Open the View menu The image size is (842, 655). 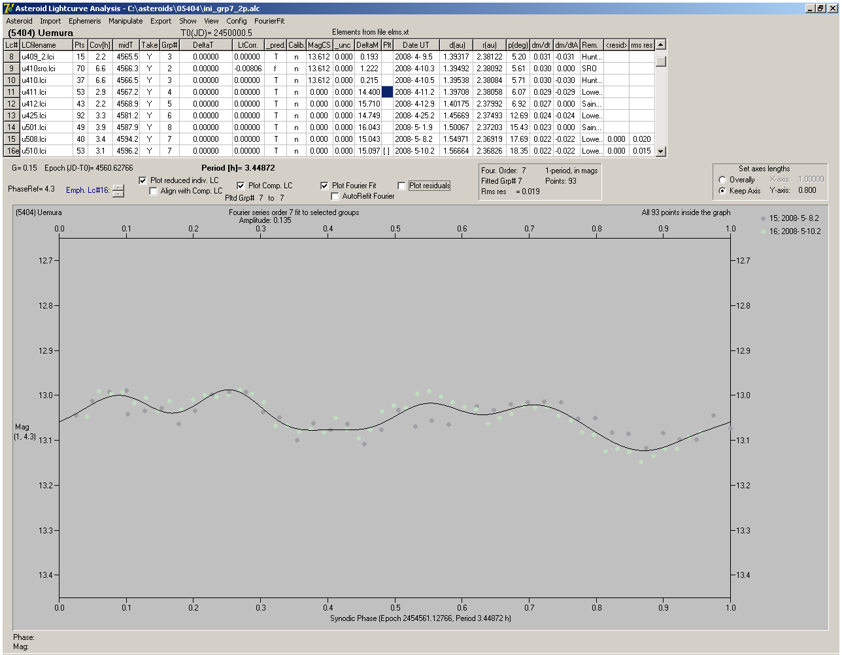[211, 21]
